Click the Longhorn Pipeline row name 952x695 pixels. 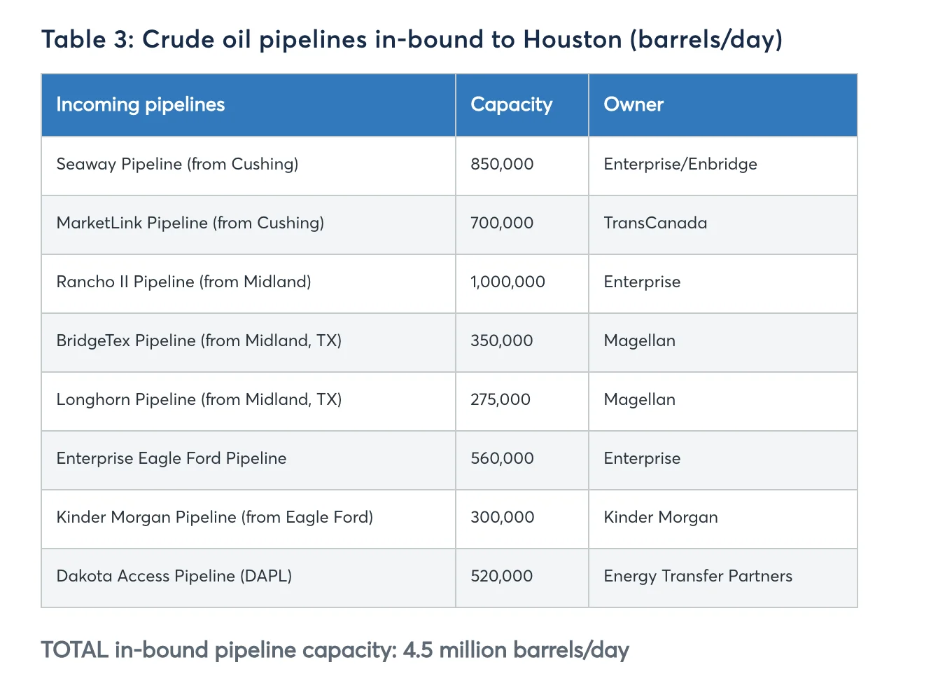coord(199,400)
